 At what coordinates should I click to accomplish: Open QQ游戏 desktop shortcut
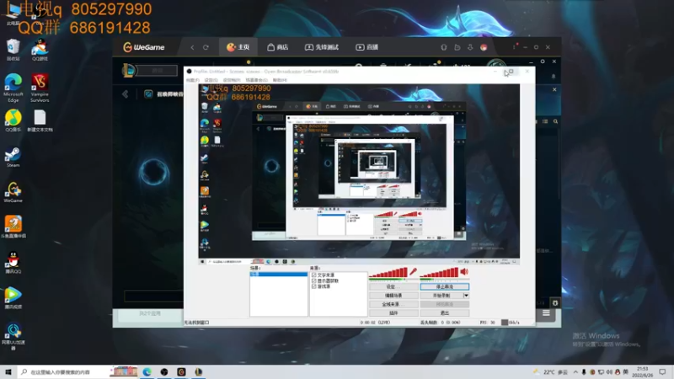40,51
